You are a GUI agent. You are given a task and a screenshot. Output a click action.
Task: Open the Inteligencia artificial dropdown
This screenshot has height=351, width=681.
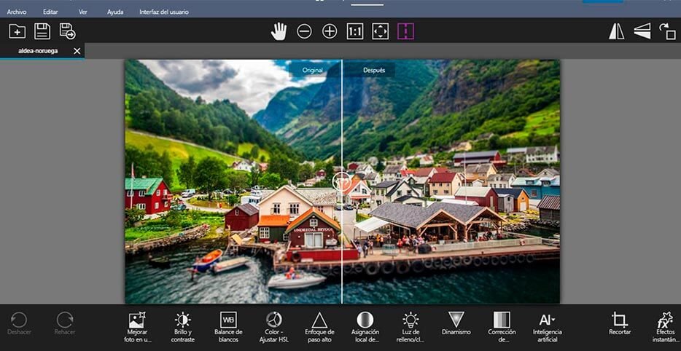[x=547, y=327]
